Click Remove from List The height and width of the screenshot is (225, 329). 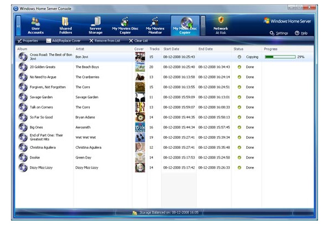106,41
